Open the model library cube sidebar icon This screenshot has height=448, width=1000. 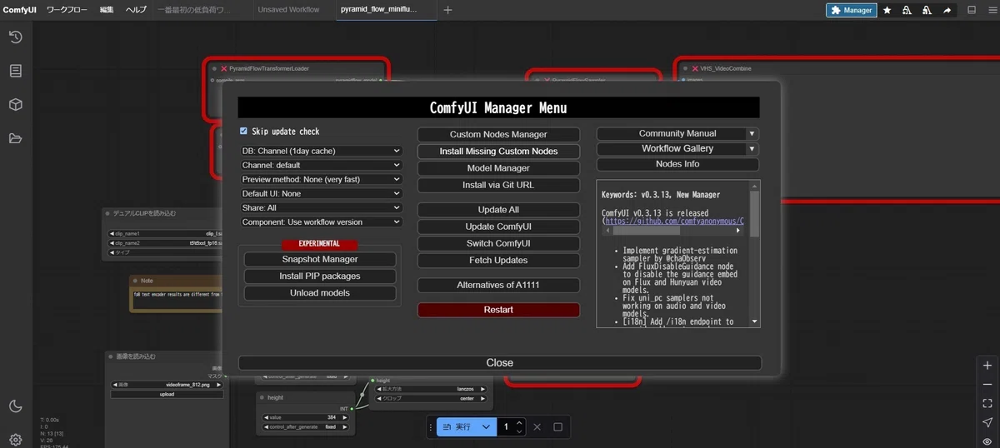(15, 104)
